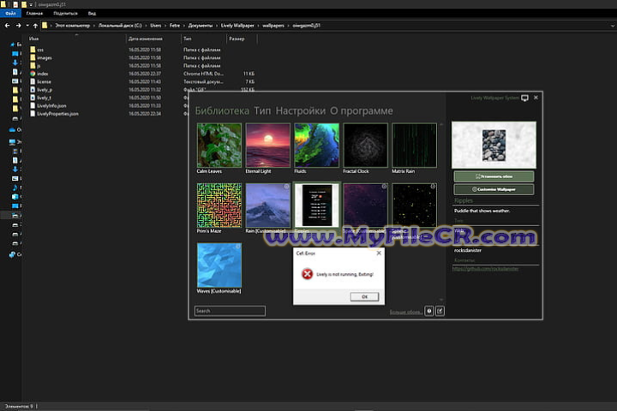Click the monitor icon in Lively title bar
This screenshot has width=617, height=411.
click(524, 98)
